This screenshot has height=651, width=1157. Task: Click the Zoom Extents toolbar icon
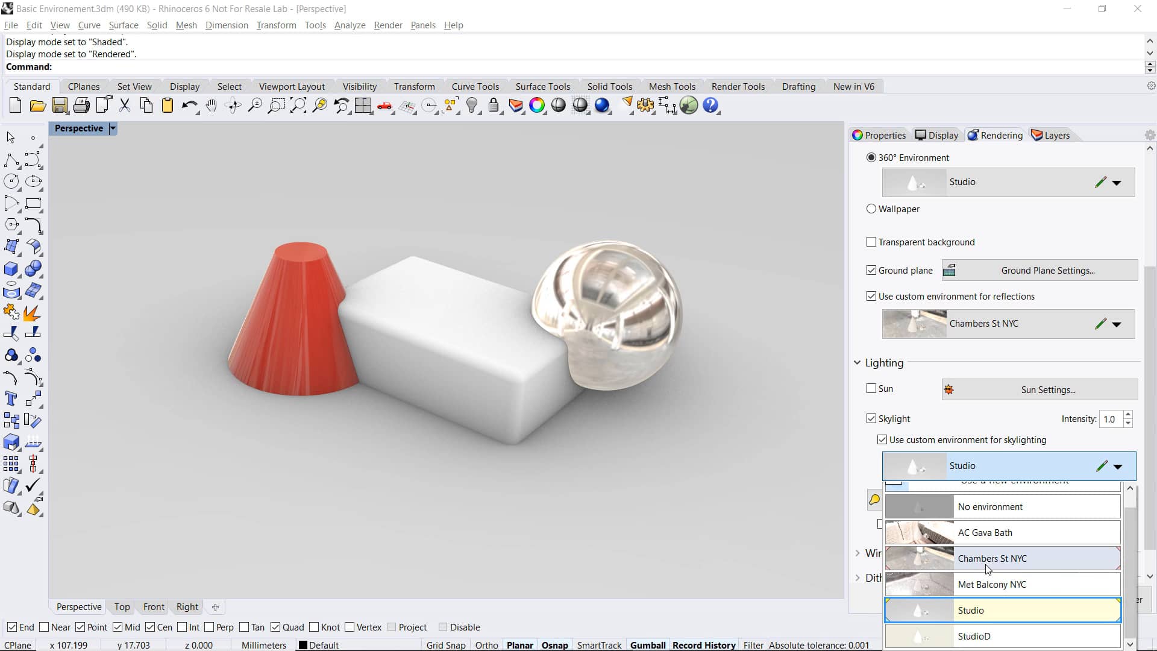click(x=298, y=105)
